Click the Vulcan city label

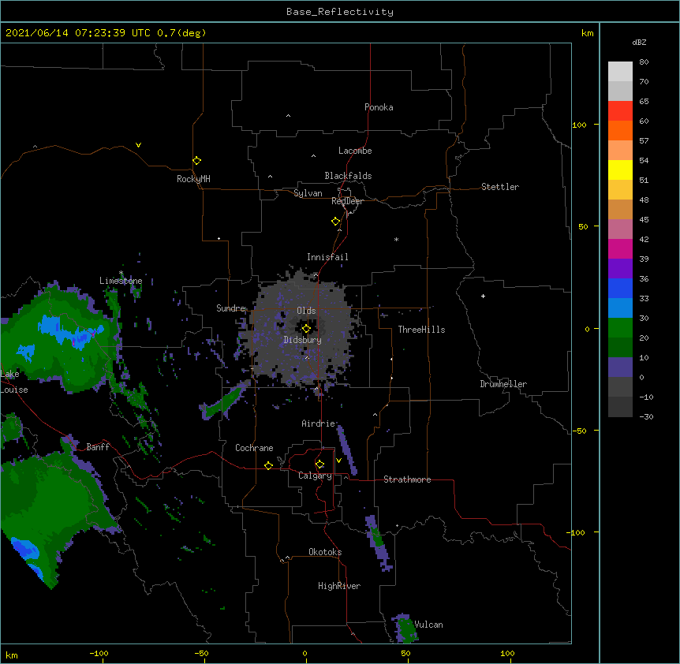[x=428, y=625]
